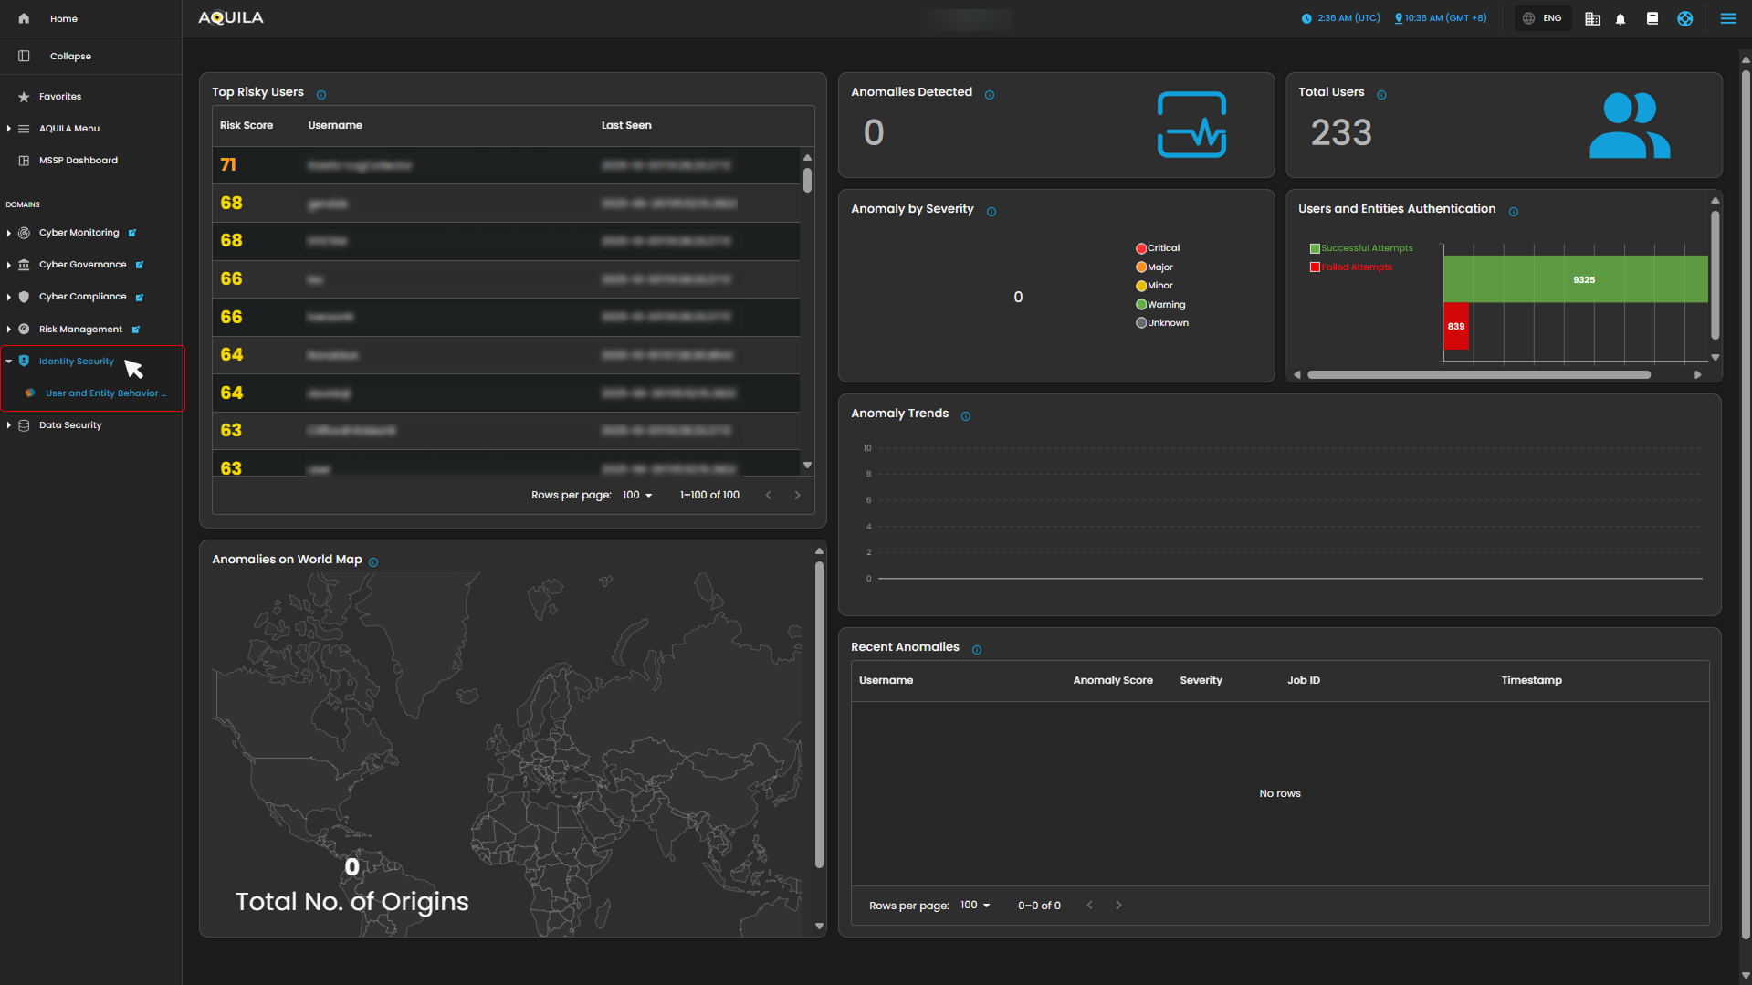1752x985 pixels.
Task: Click the notification bell icon
Action: point(1621,19)
